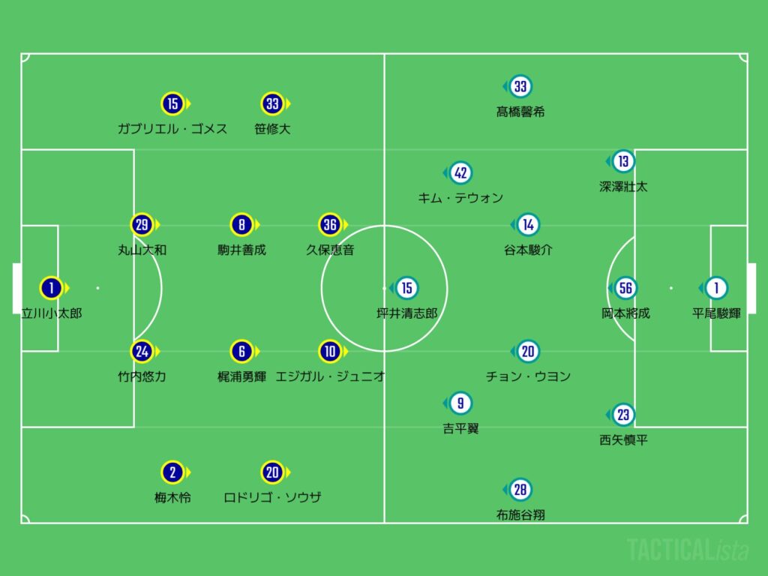Click yellow player marker number 29
Image resolution: width=768 pixels, height=576 pixels.
[142, 224]
